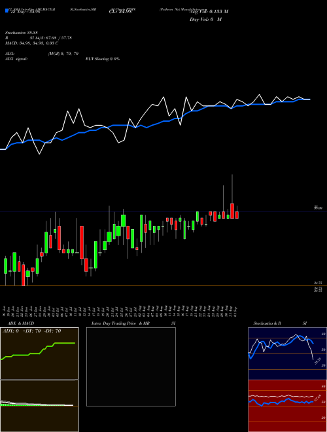Click the 12 Day = 34.98 legend text
This screenshot has height=432, width=327.
pyautogui.click(x=26, y=11)
